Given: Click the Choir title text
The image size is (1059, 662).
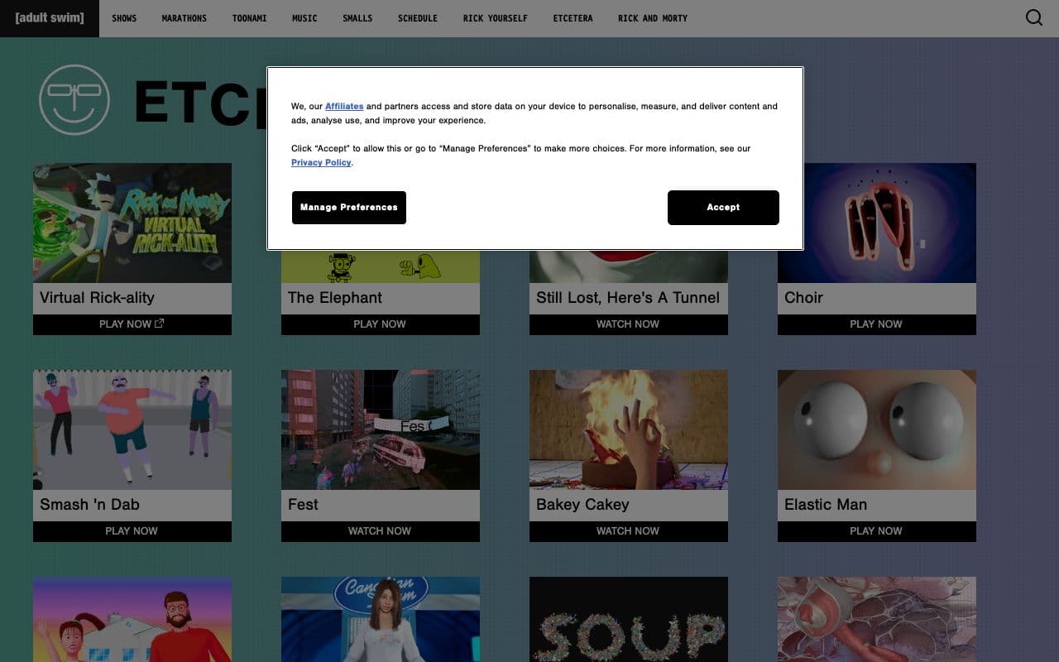Looking at the screenshot, I should (804, 298).
